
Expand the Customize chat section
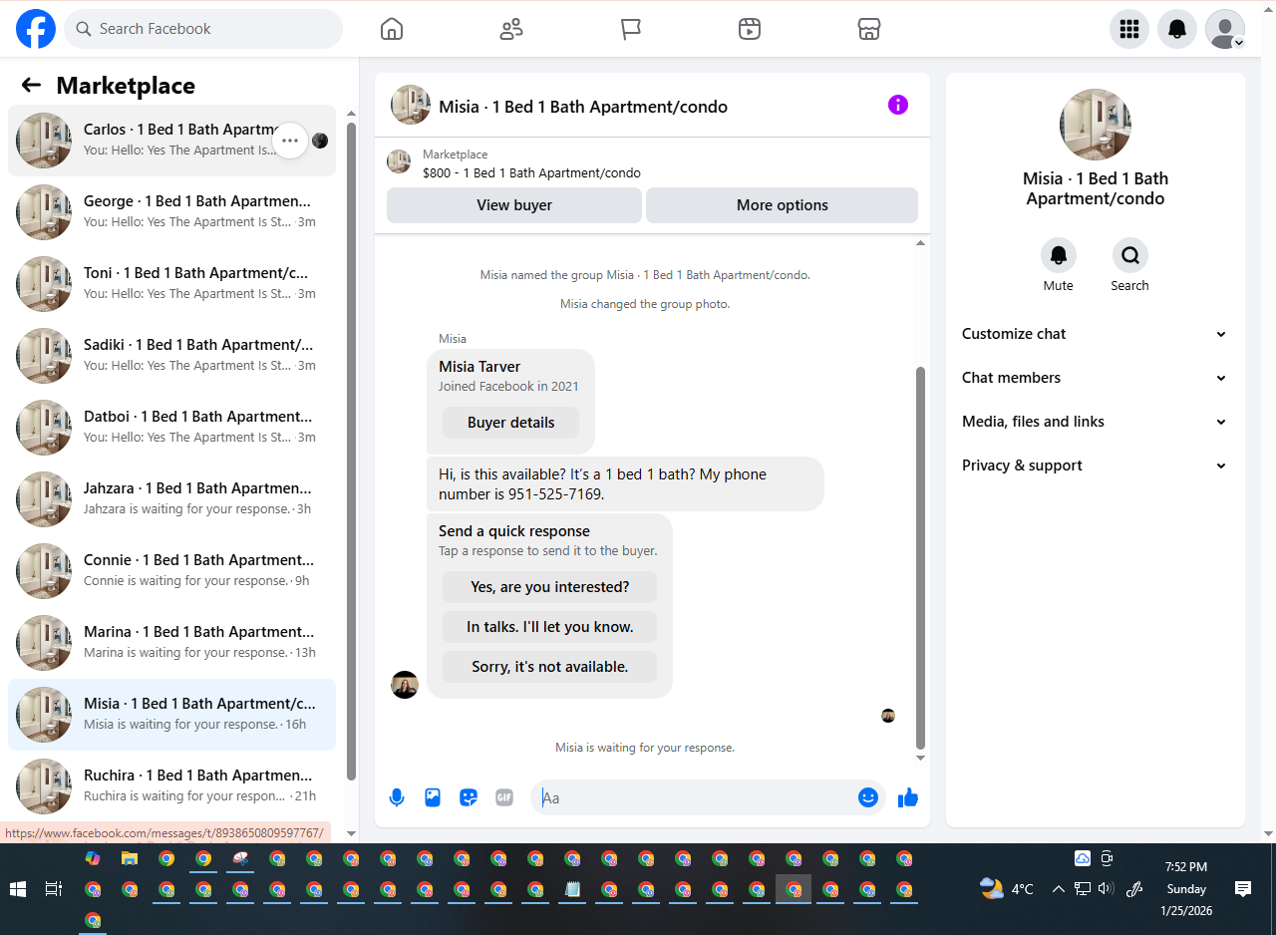tap(1096, 334)
